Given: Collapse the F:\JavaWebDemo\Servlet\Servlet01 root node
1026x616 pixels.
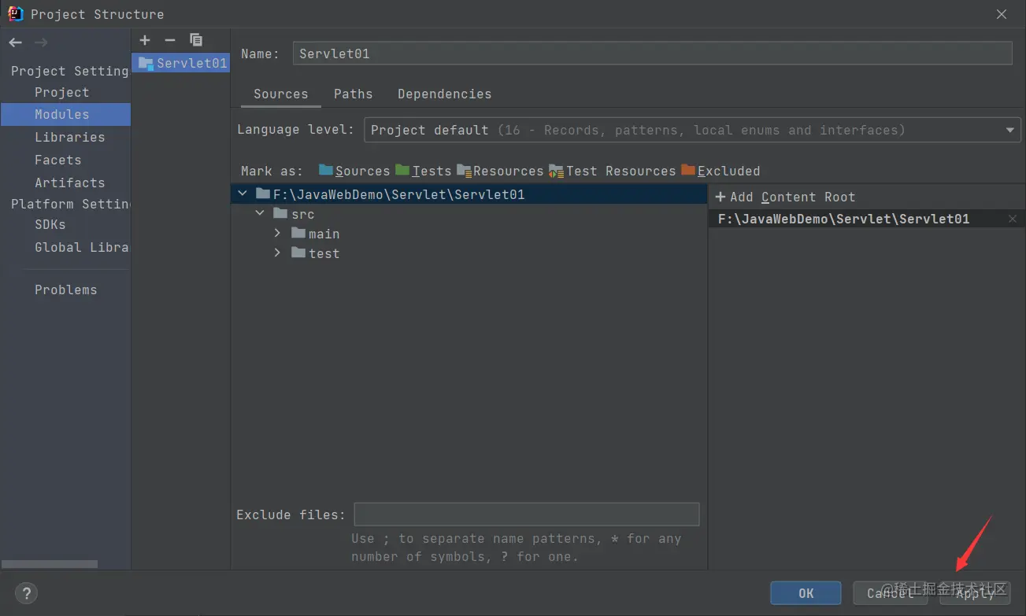Looking at the screenshot, I should coord(243,194).
